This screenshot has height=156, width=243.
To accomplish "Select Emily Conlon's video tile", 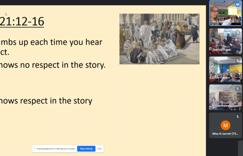I will pyautogui.click(x=226, y=69).
